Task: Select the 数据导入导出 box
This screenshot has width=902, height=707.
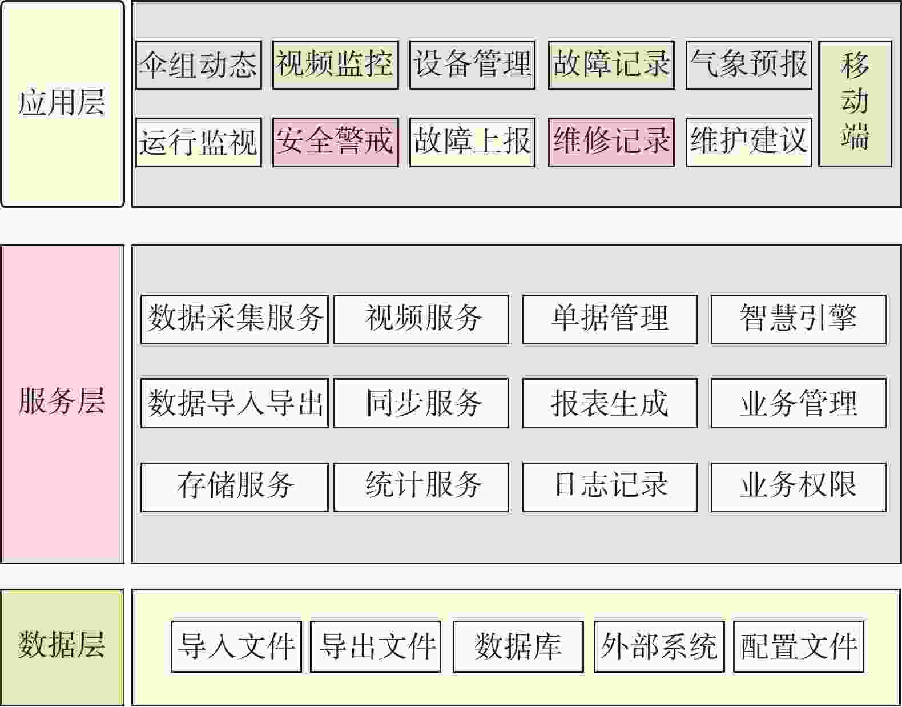Action: 235,403
